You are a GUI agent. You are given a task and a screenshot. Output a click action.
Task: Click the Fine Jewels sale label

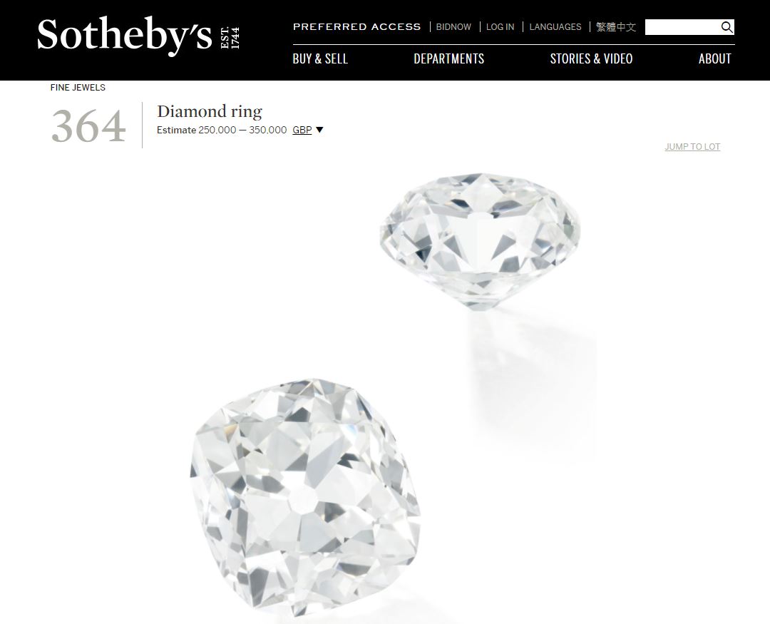pos(78,88)
